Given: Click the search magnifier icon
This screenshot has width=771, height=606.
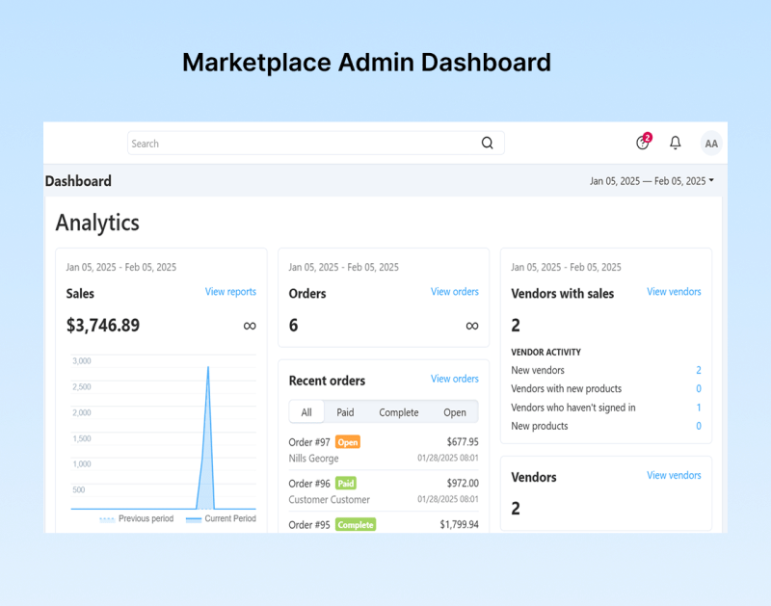Looking at the screenshot, I should tap(487, 144).
